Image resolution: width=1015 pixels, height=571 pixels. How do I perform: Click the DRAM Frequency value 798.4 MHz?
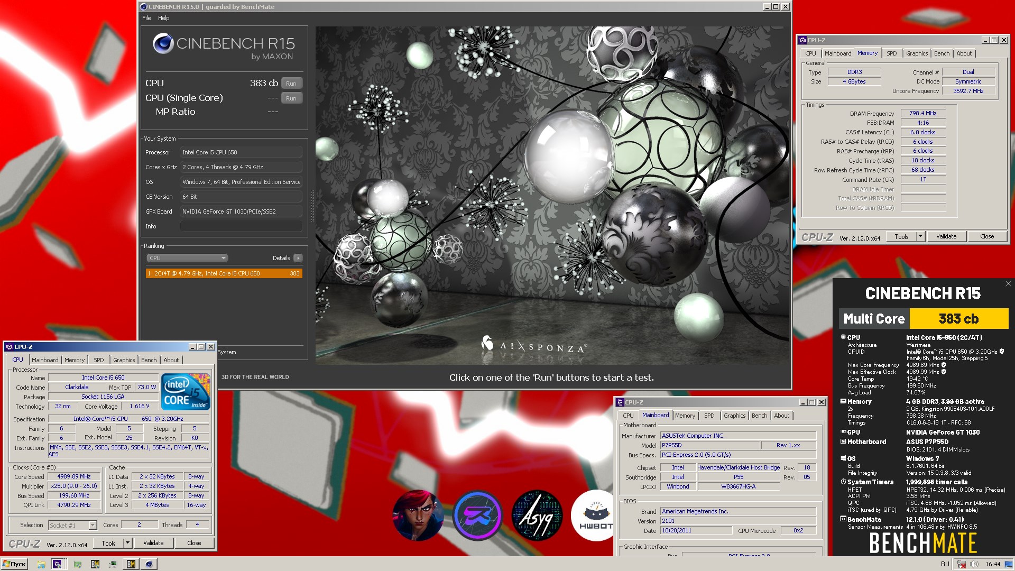pyautogui.click(x=923, y=113)
